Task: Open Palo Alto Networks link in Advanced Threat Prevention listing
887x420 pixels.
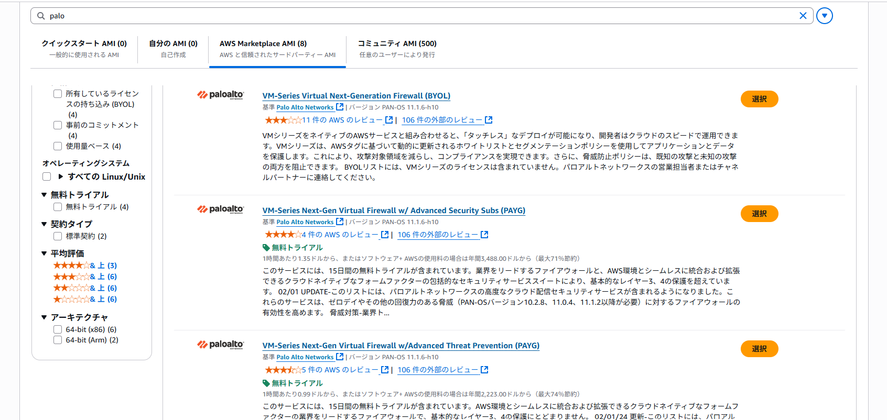Action: pyautogui.click(x=305, y=357)
